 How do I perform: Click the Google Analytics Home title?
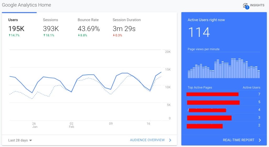click(27, 5)
